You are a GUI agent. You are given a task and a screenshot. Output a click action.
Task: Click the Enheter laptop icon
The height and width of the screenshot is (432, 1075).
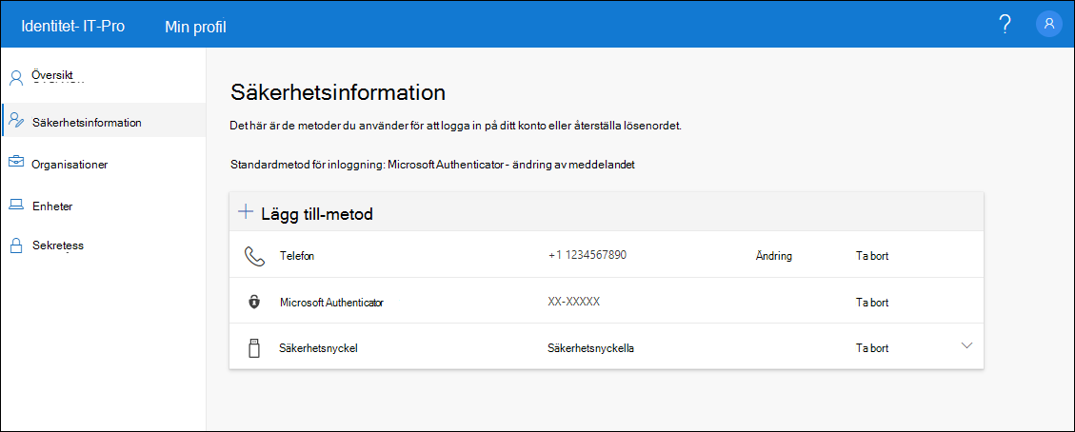click(16, 205)
